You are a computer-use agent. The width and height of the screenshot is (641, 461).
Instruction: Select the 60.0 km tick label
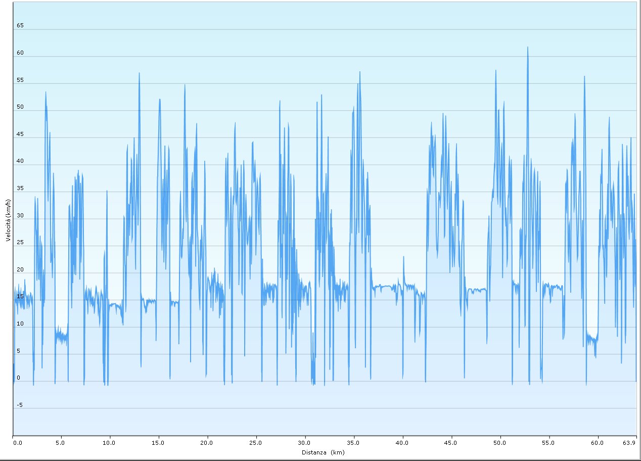click(598, 443)
